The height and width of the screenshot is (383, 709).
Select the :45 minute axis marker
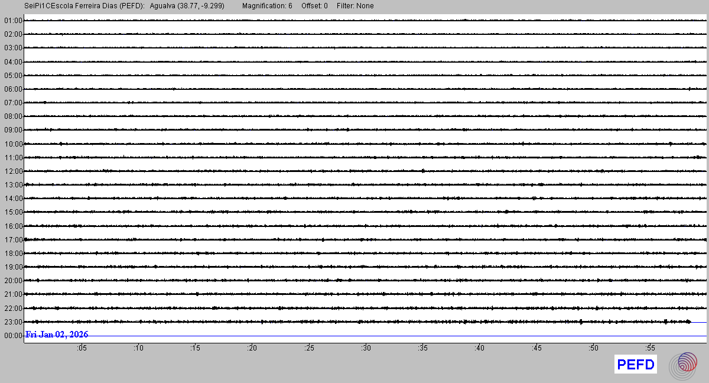click(x=536, y=348)
